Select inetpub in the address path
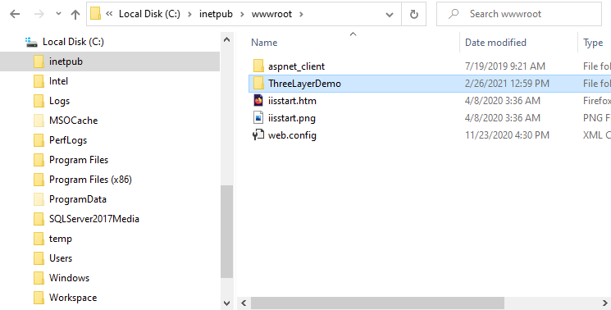Viewport: 611px width, 310px height. pos(216,14)
